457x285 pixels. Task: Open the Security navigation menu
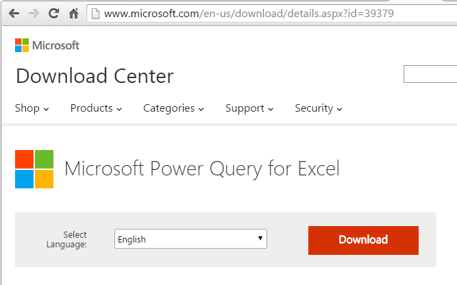pyautogui.click(x=318, y=108)
